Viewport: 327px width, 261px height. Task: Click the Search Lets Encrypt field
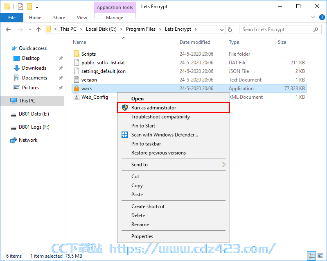click(x=280, y=30)
